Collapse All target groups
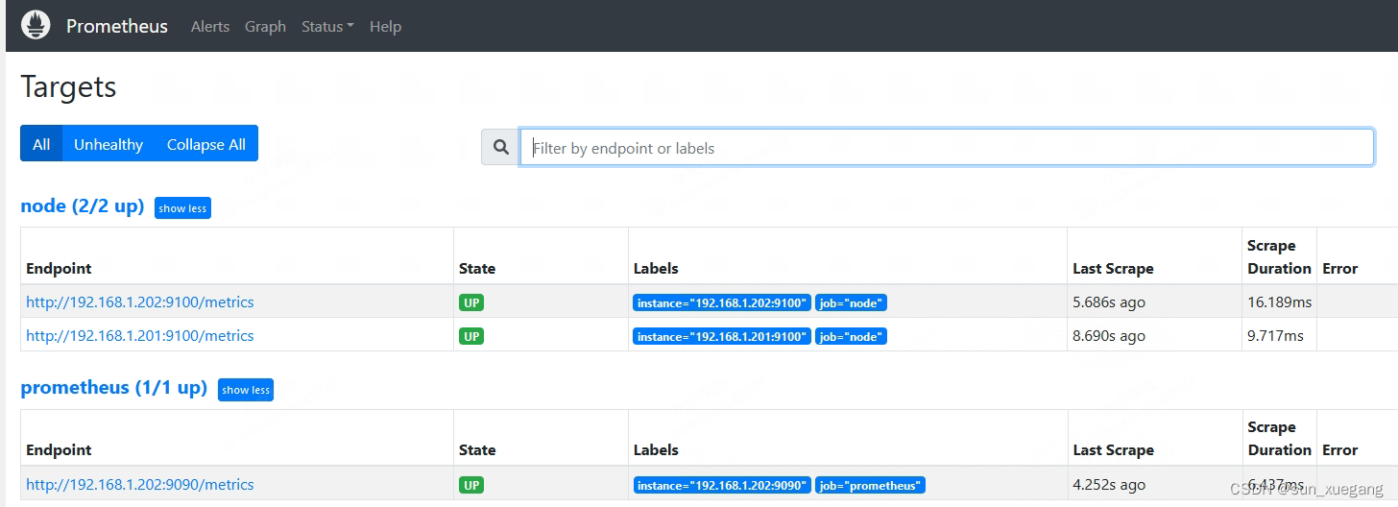1398x507 pixels. 206,144
